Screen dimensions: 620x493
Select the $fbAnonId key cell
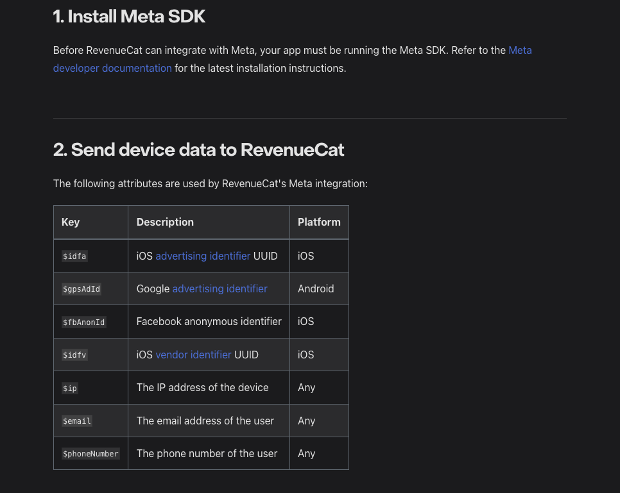click(90, 322)
